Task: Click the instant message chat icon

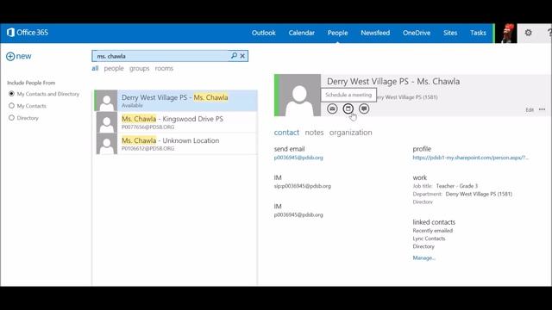Action: (364, 108)
